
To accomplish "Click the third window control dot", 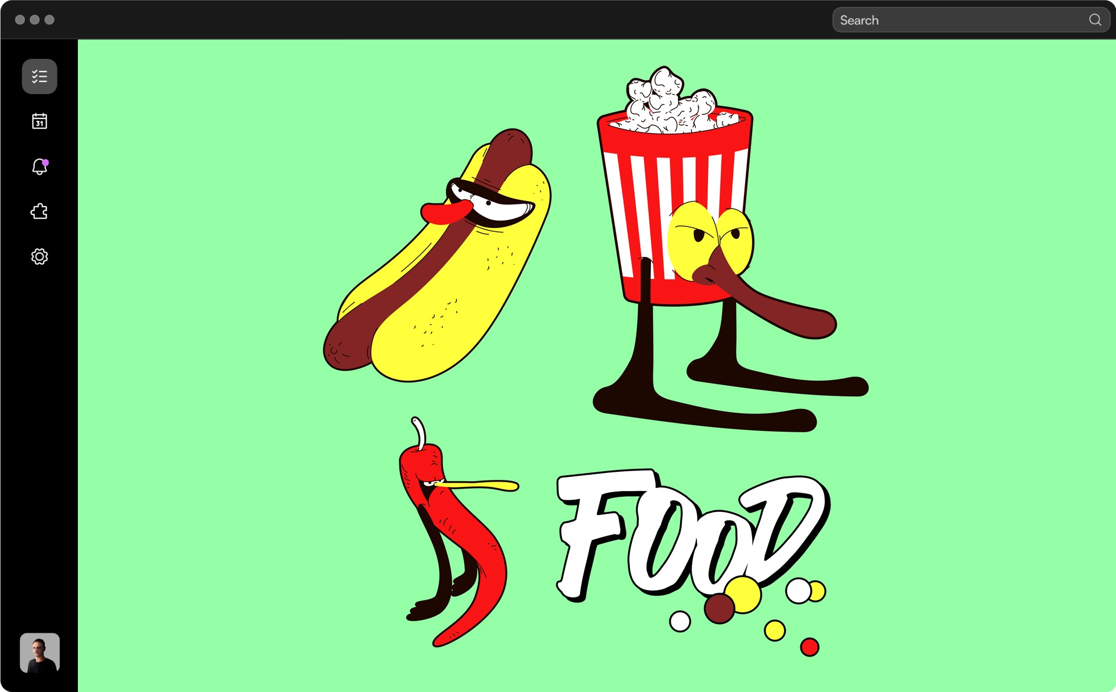I will click(x=49, y=20).
